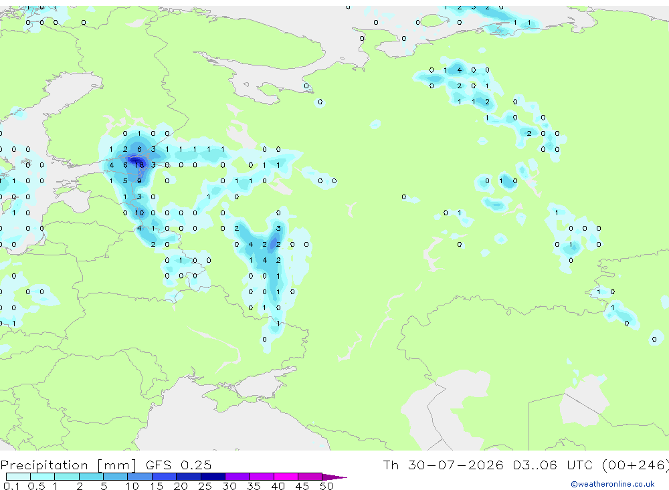Click the '10' precipitation value on map
The image size is (669, 490).
coord(139,213)
